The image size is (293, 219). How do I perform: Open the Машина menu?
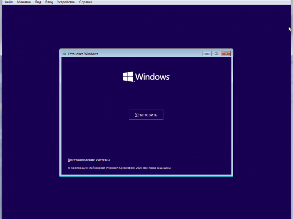click(24, 2)
